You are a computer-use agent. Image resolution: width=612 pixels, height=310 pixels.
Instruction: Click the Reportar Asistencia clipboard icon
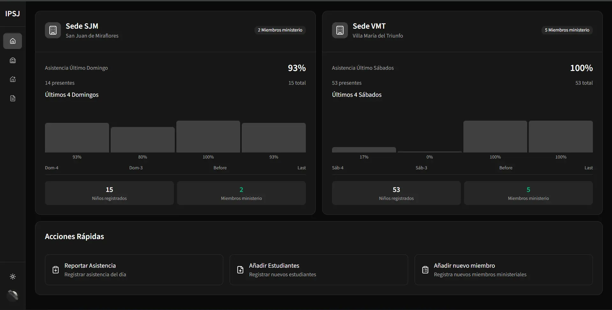coord(55,270)
